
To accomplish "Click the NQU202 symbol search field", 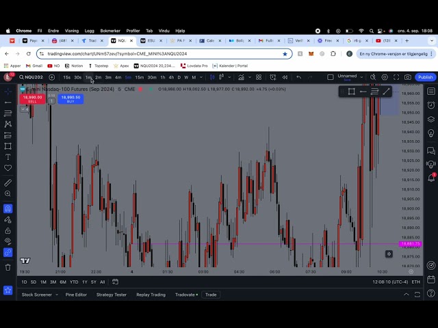I will point(31,77).
